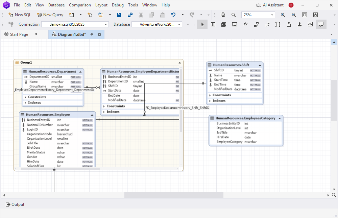
Task: Select FK_EmployeeDepartmentHistory_Shift_ShiftID relation label
Action: click(177, 108)
